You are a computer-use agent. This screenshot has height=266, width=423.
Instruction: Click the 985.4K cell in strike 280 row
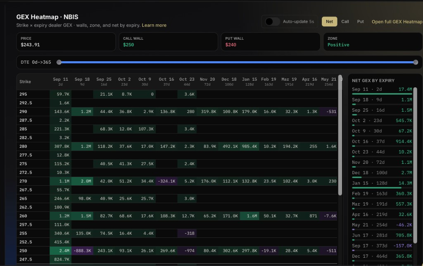click(x=249, y=146)
